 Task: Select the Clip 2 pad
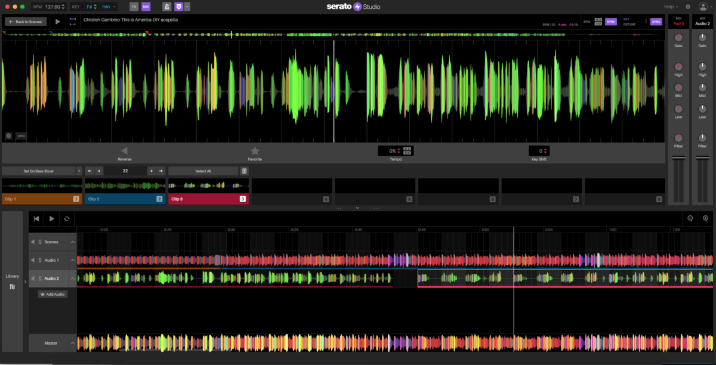[125, 191]
